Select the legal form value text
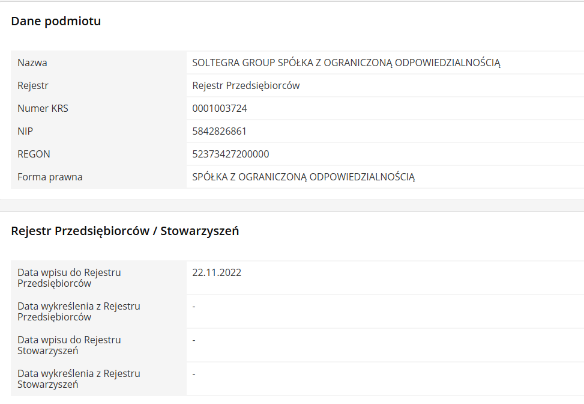 pos(303,177)
